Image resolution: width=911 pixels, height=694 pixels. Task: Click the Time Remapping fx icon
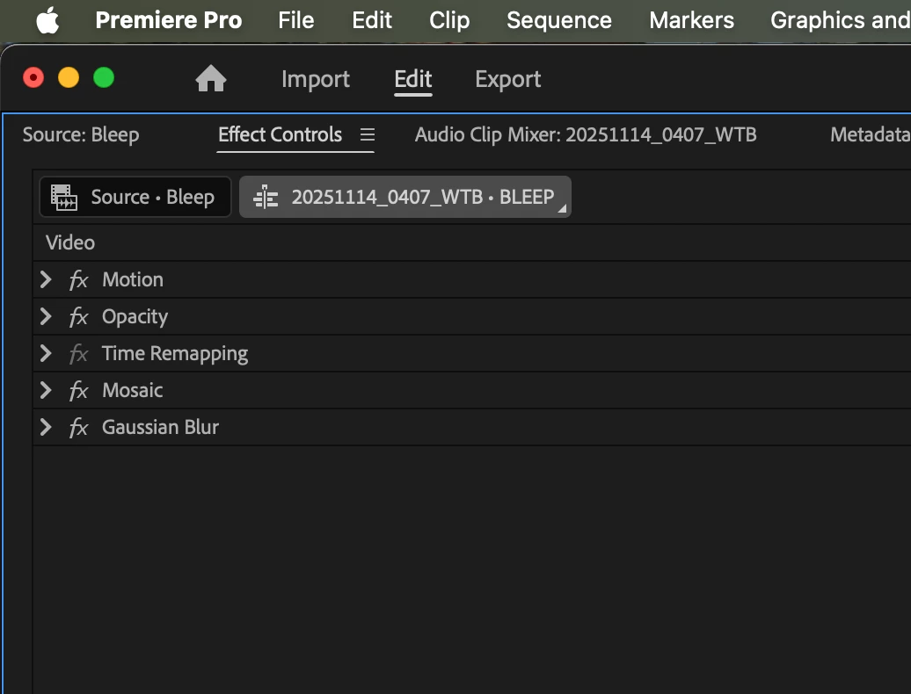point(78,353)
